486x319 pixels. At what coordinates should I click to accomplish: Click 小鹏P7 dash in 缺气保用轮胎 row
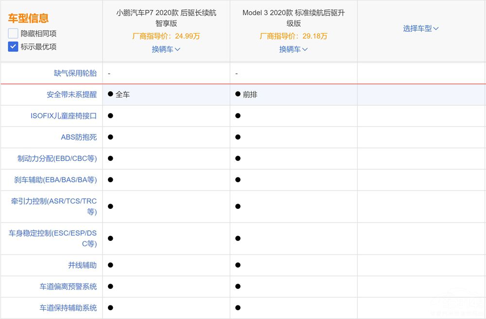click(109, 74)
